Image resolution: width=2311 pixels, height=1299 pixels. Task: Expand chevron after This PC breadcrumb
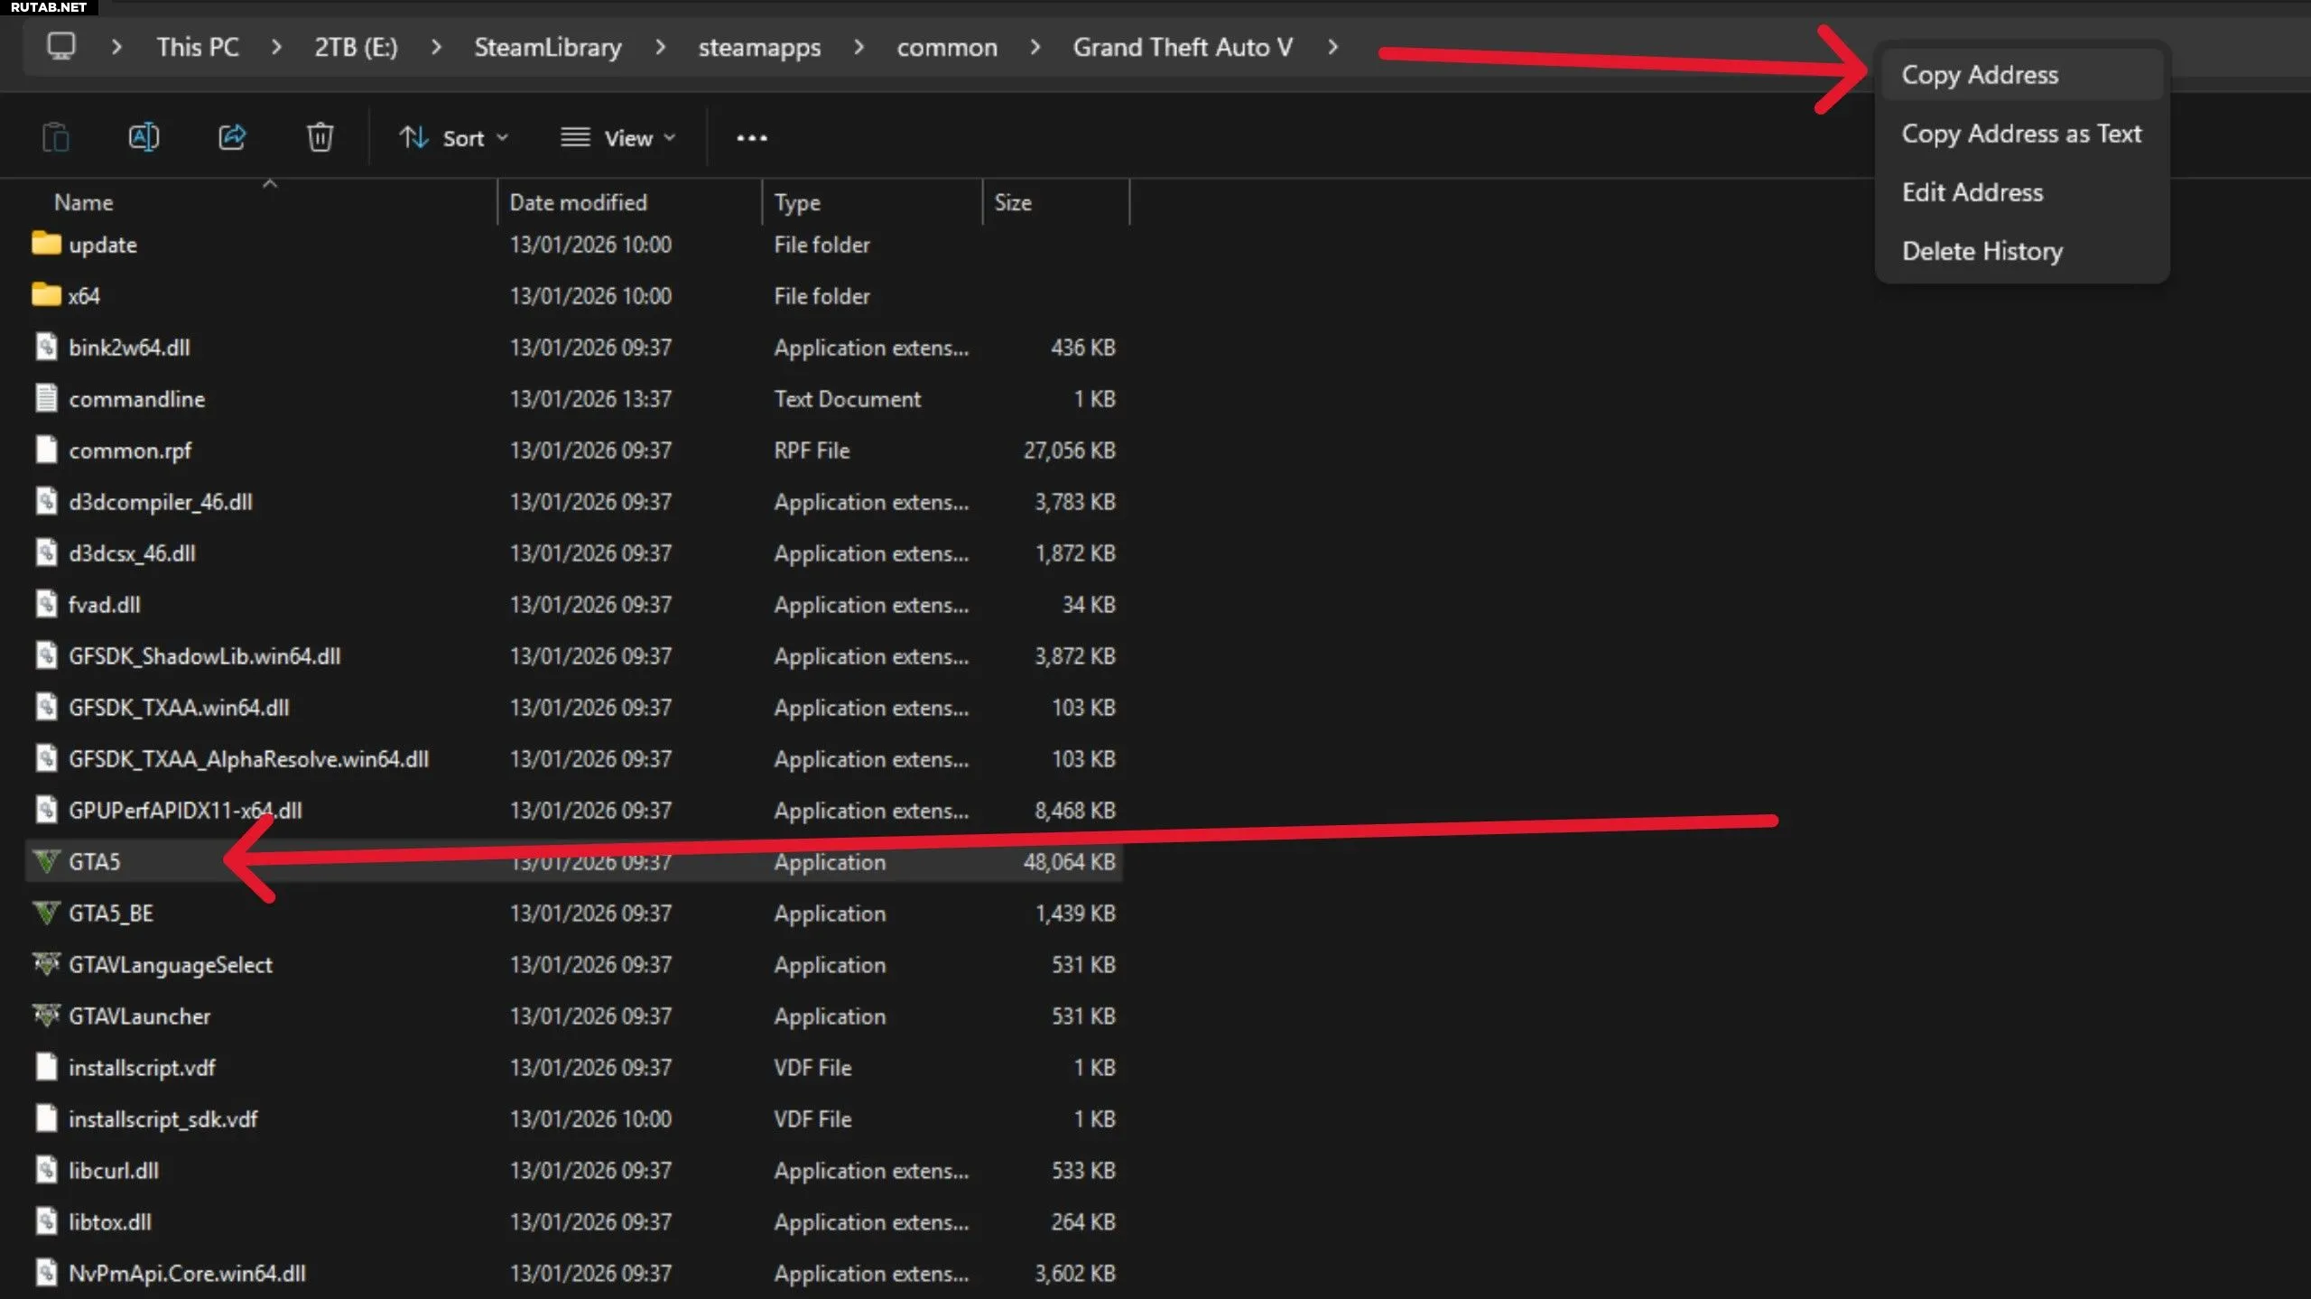point(276,47)
